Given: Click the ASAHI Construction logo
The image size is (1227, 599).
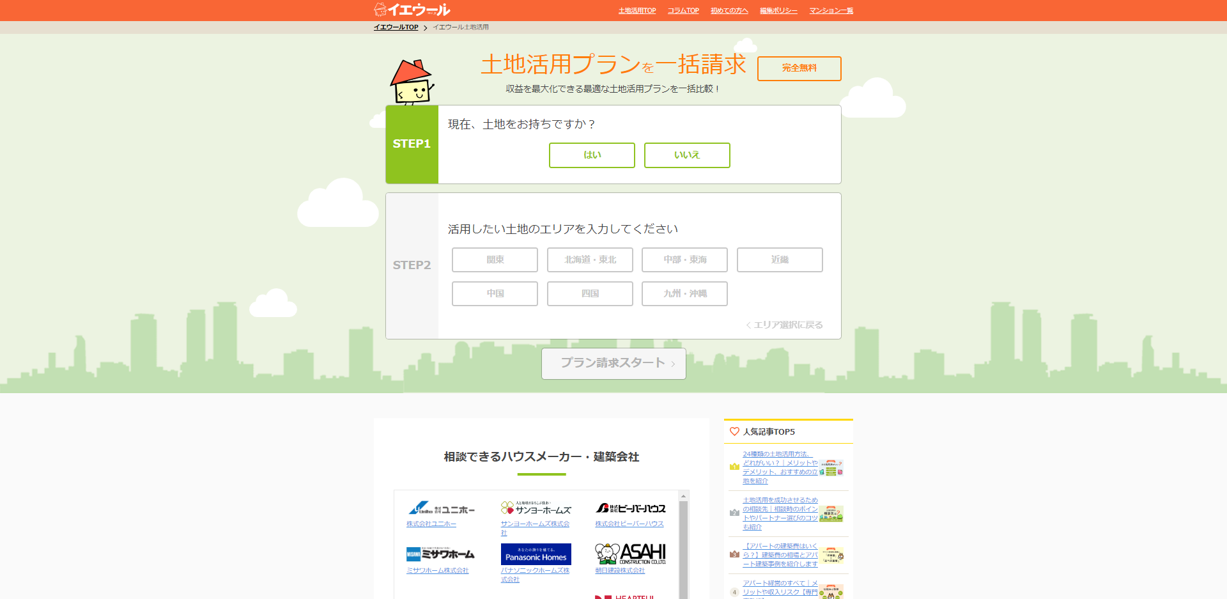Looking at the screenshot, I should click(630, 554).
